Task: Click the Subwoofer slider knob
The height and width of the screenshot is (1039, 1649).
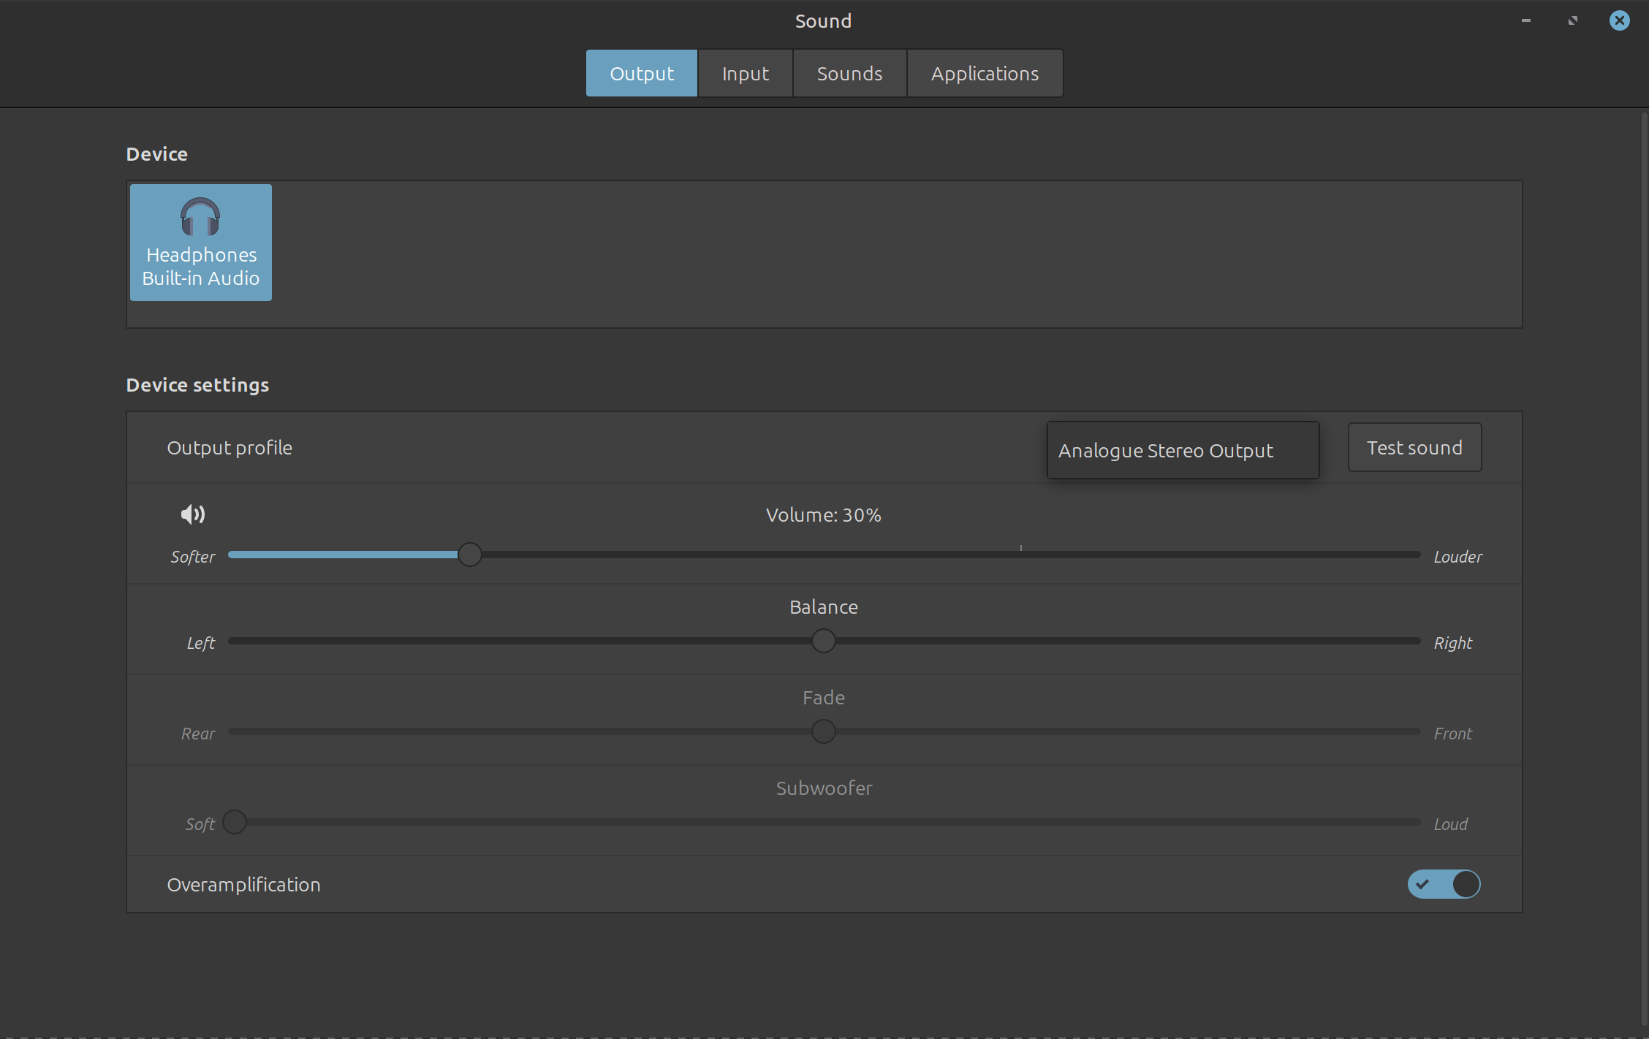Action: 235,822
